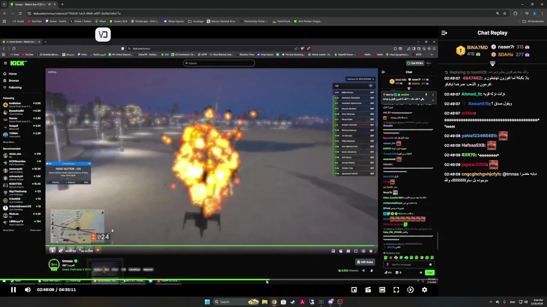Open a new Chrome tab

[x=62, y=4]
